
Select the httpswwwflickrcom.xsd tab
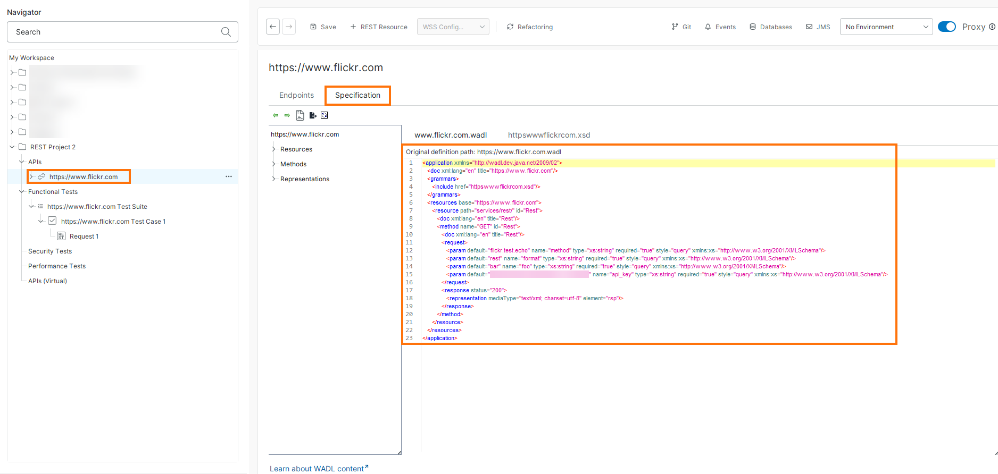click(549, 135)
